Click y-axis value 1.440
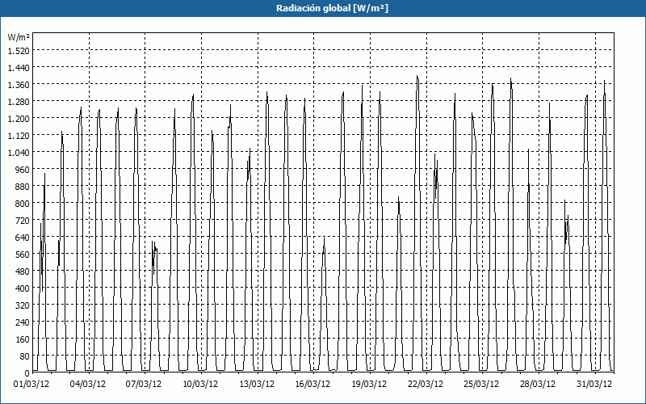Screen dimensions: 646x404 [x=19, y=67]
